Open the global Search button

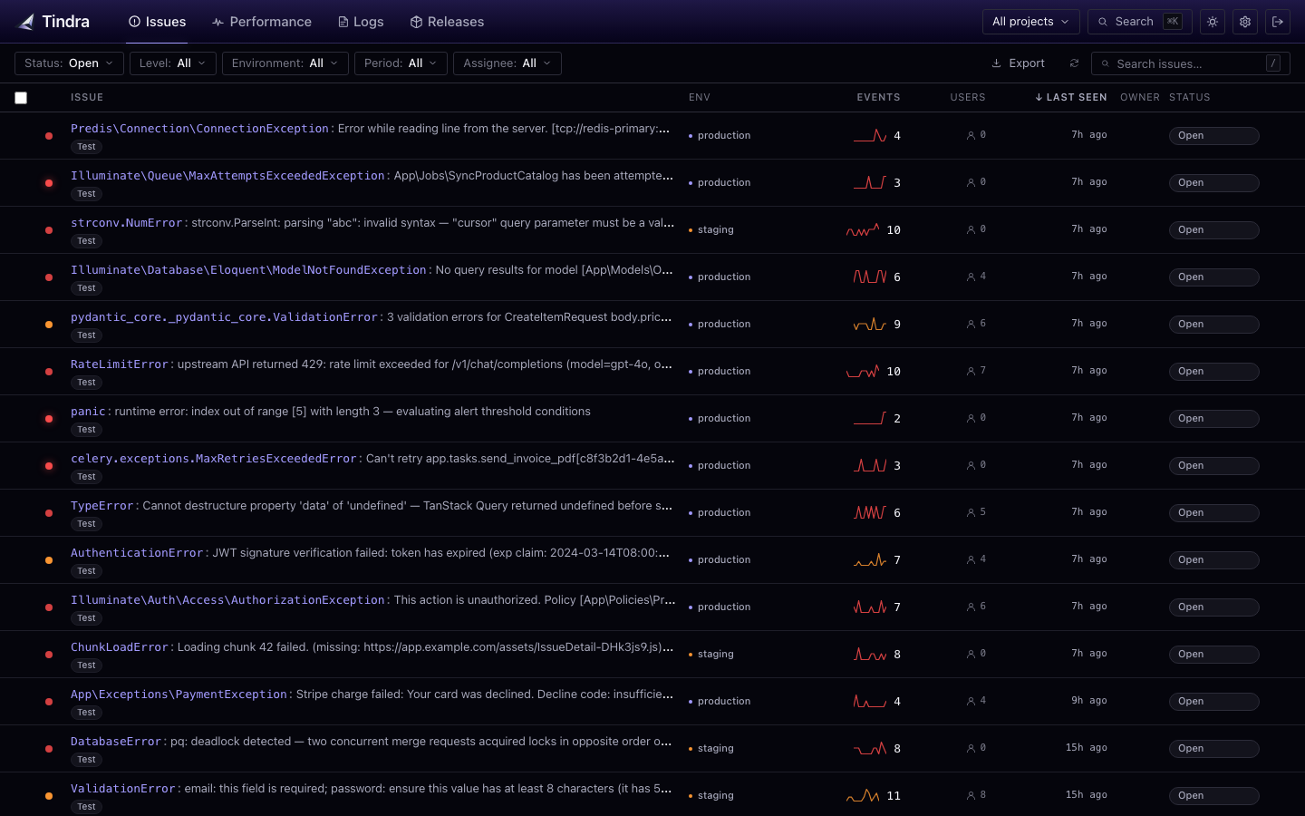[1140, 22]
